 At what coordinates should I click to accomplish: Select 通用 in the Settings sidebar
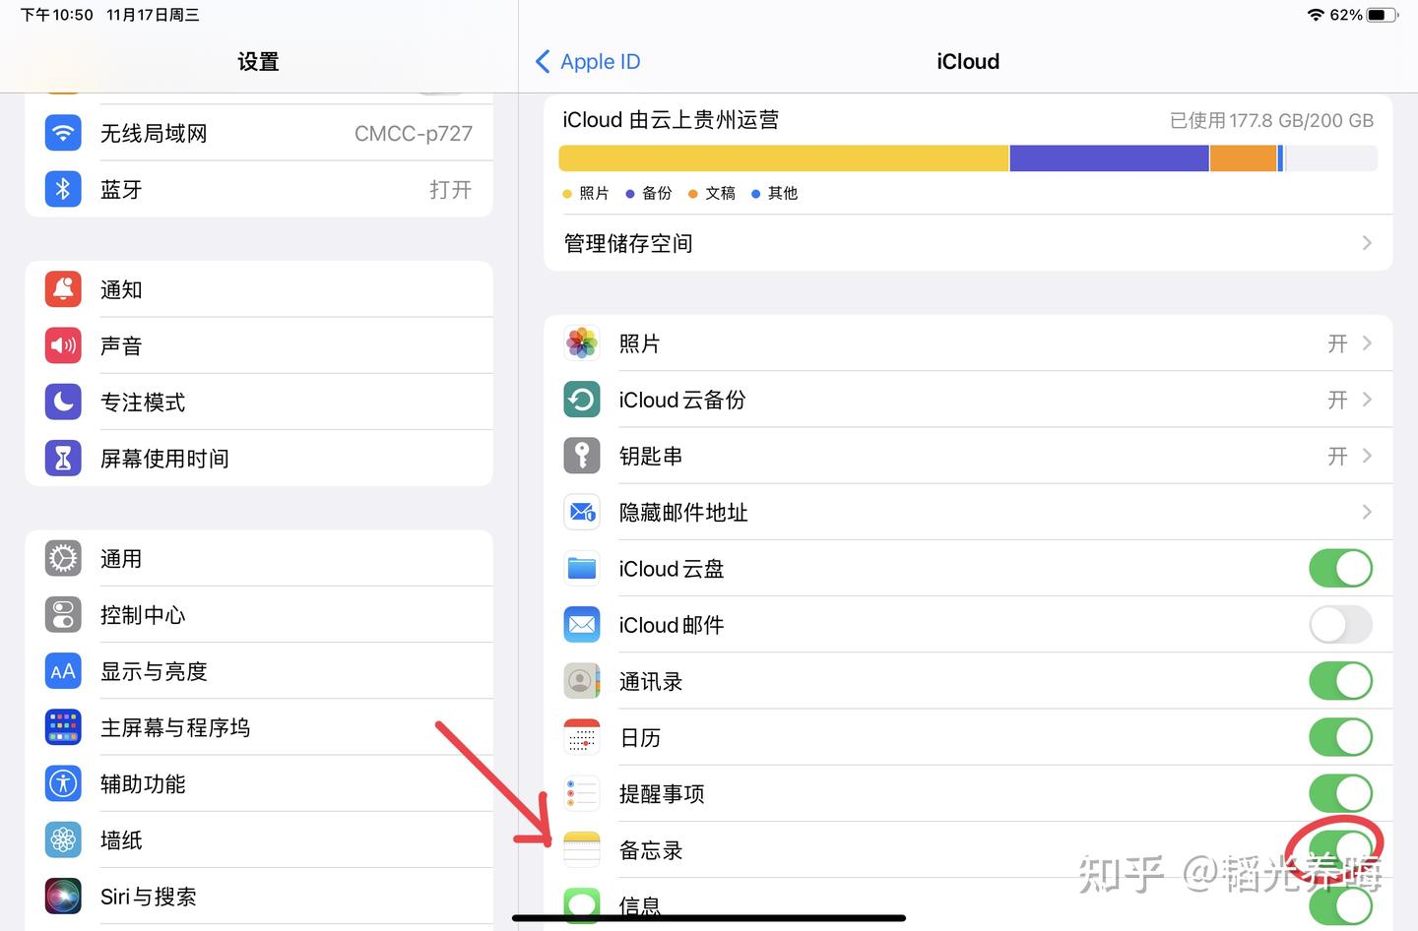coord(120,558)
